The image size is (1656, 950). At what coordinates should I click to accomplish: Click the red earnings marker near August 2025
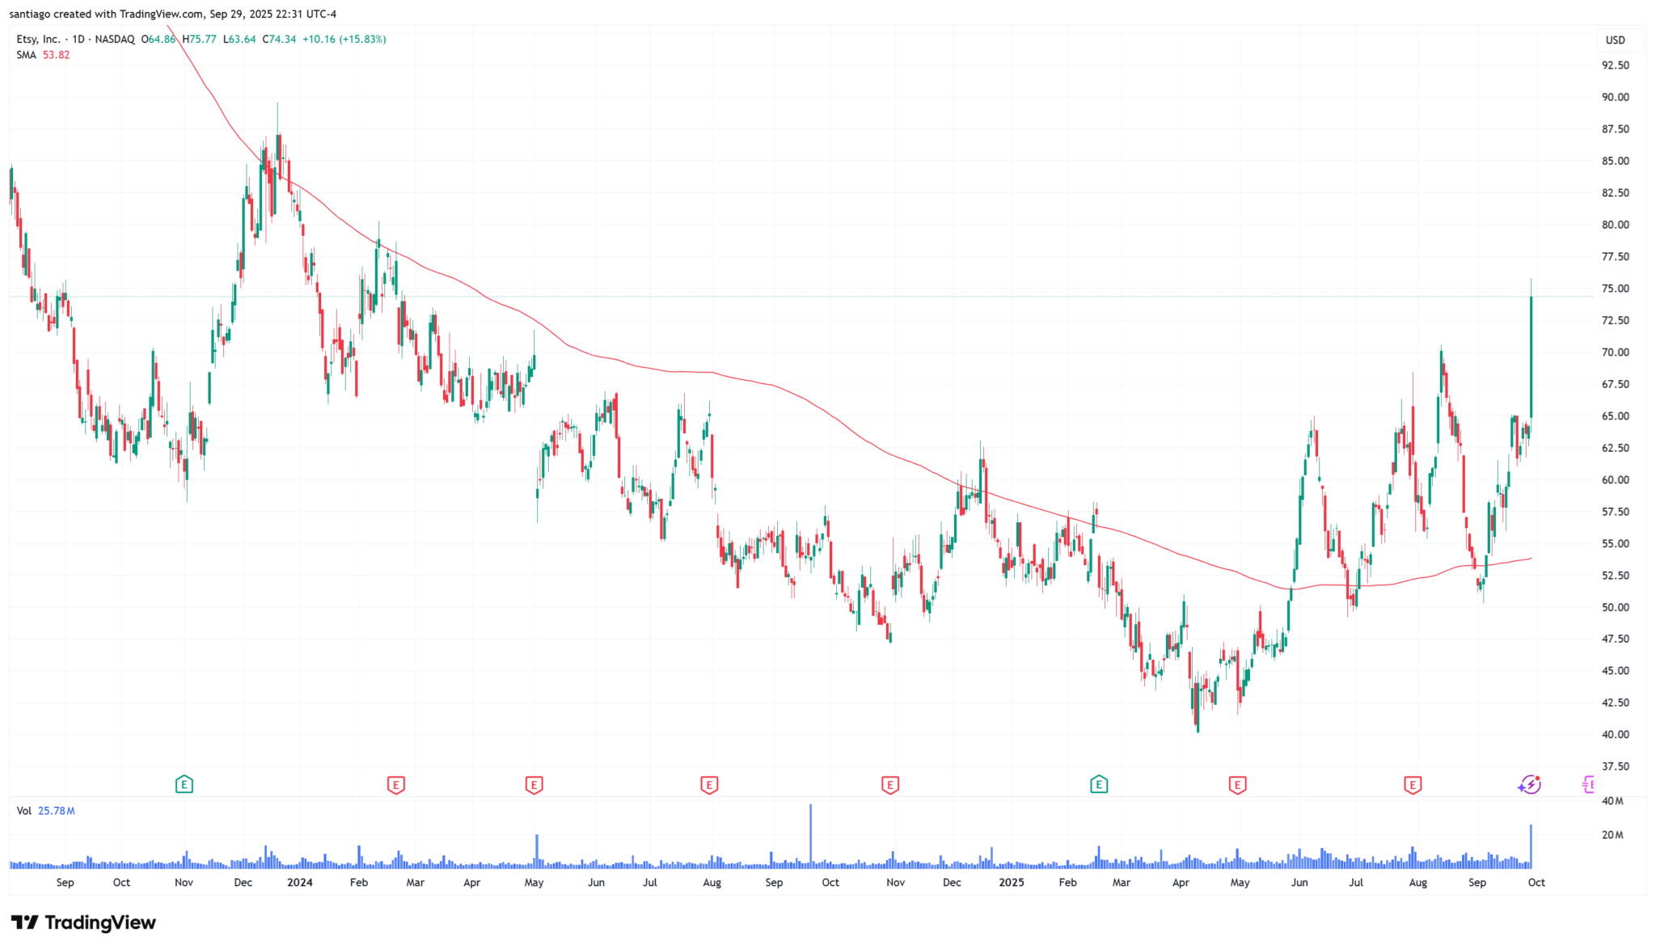(1413, 784)
